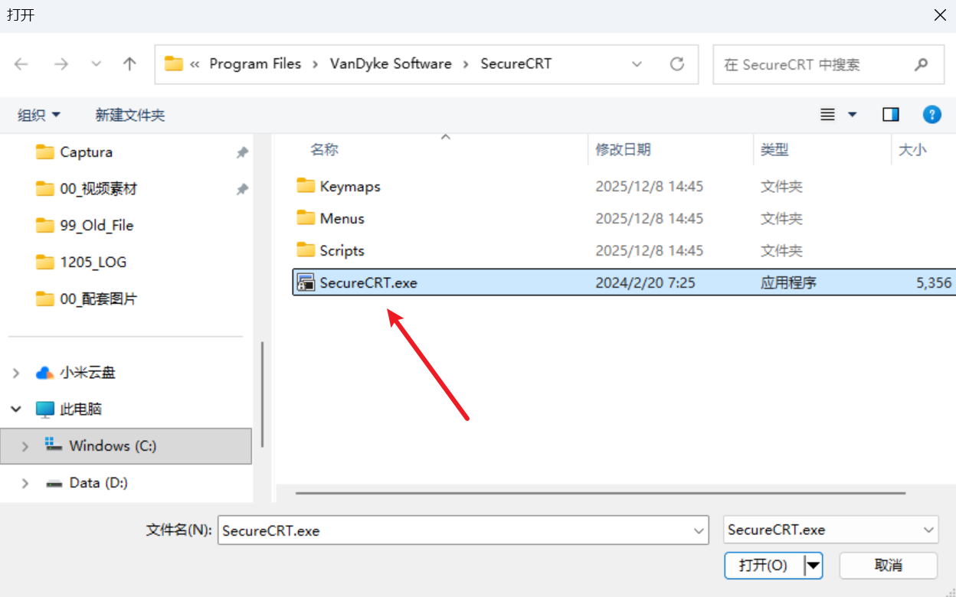Expand address bar history dropdown
The width and height of the screenshot is (956, 597).
637,64
